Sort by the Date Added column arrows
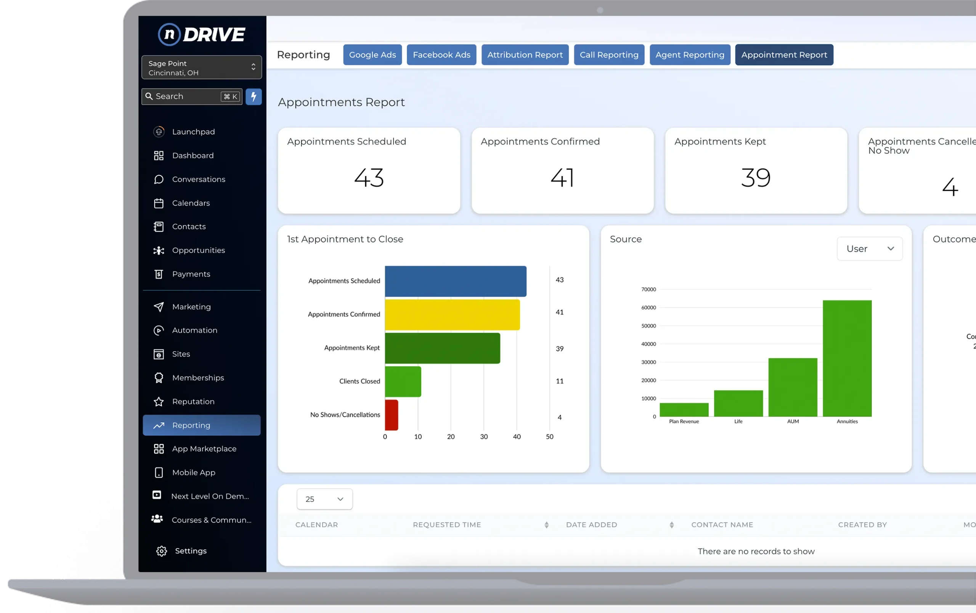Viewport: 976px width, 613px height. coord(672,525)
